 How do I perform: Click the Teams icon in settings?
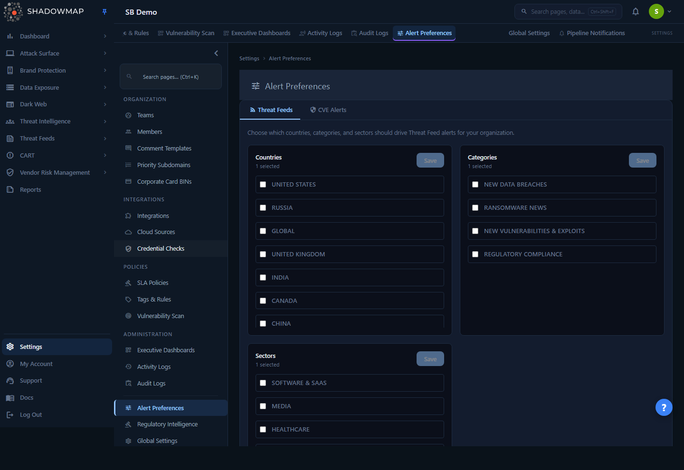(x=128, y=115)
